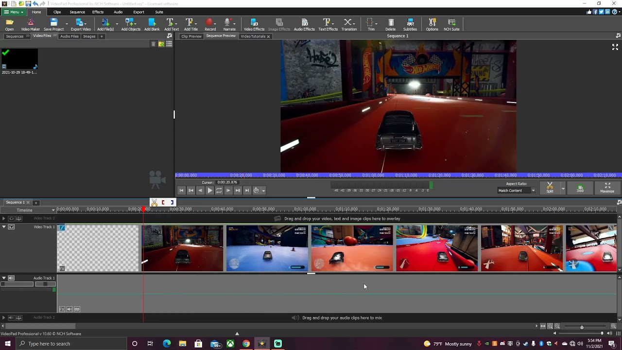Expand Video Track 2
622x350 pixels.
[x=3, y=218]
